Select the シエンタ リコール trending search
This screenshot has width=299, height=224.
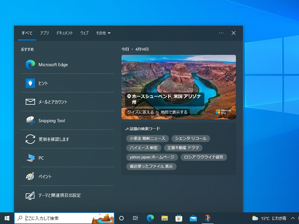tap(191, 139)
